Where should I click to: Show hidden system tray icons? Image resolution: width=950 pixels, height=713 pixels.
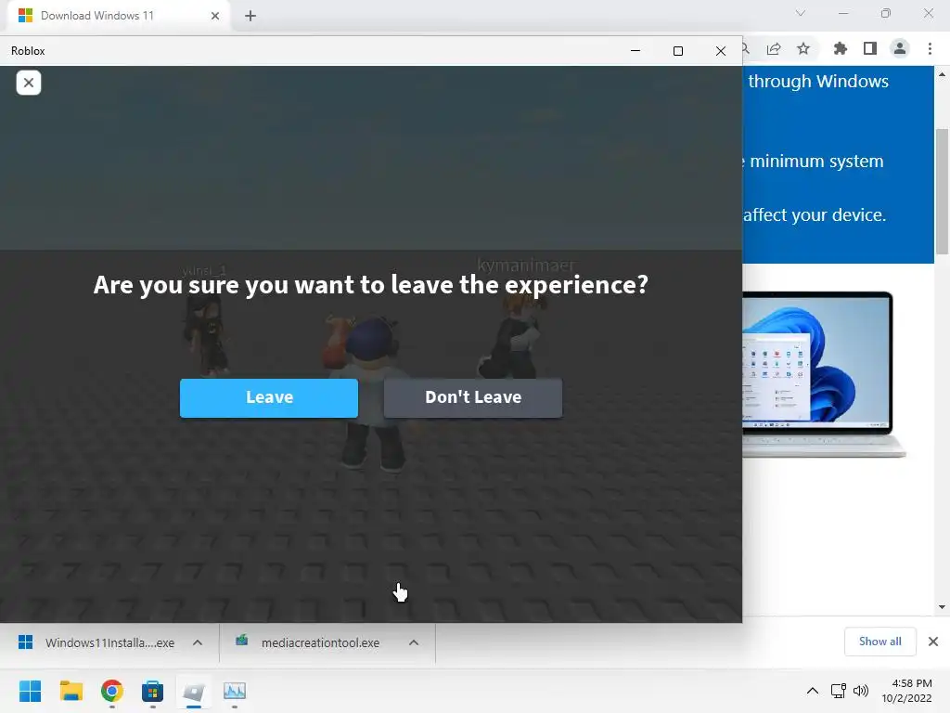[x=813, y=691]
